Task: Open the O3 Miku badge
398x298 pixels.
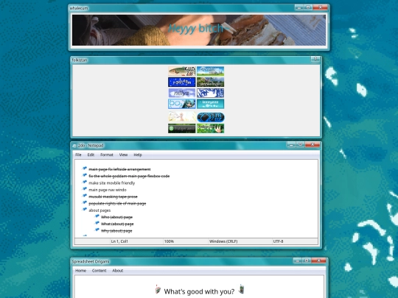Action: pyautogui.click(x=182, y=104)
